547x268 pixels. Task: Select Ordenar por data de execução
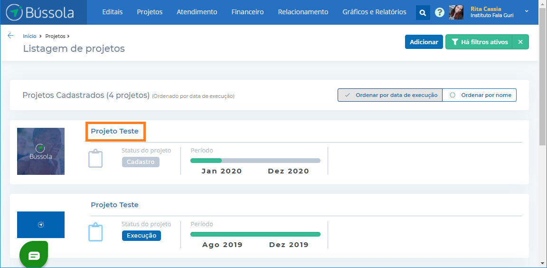[390, 95]
